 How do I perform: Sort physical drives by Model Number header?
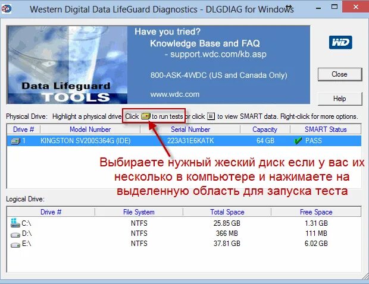pyautogui.click(x=90, y=130)
